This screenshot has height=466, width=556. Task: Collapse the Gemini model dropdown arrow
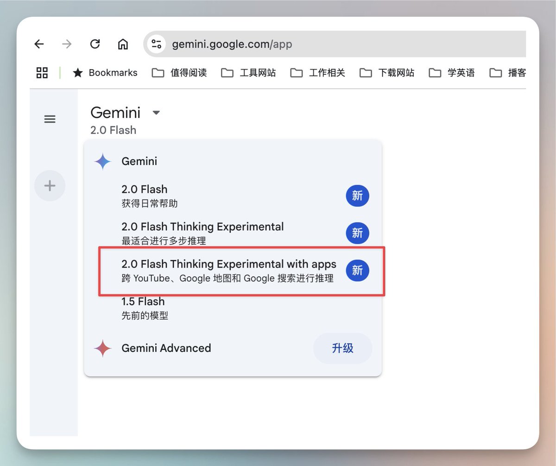click(156, 113)
